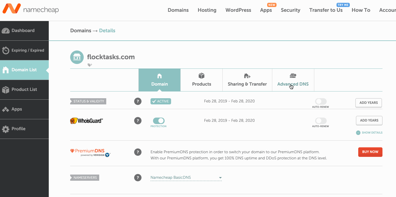
Task: Click the Product List box icon
Action: click(x=6, y=90)
